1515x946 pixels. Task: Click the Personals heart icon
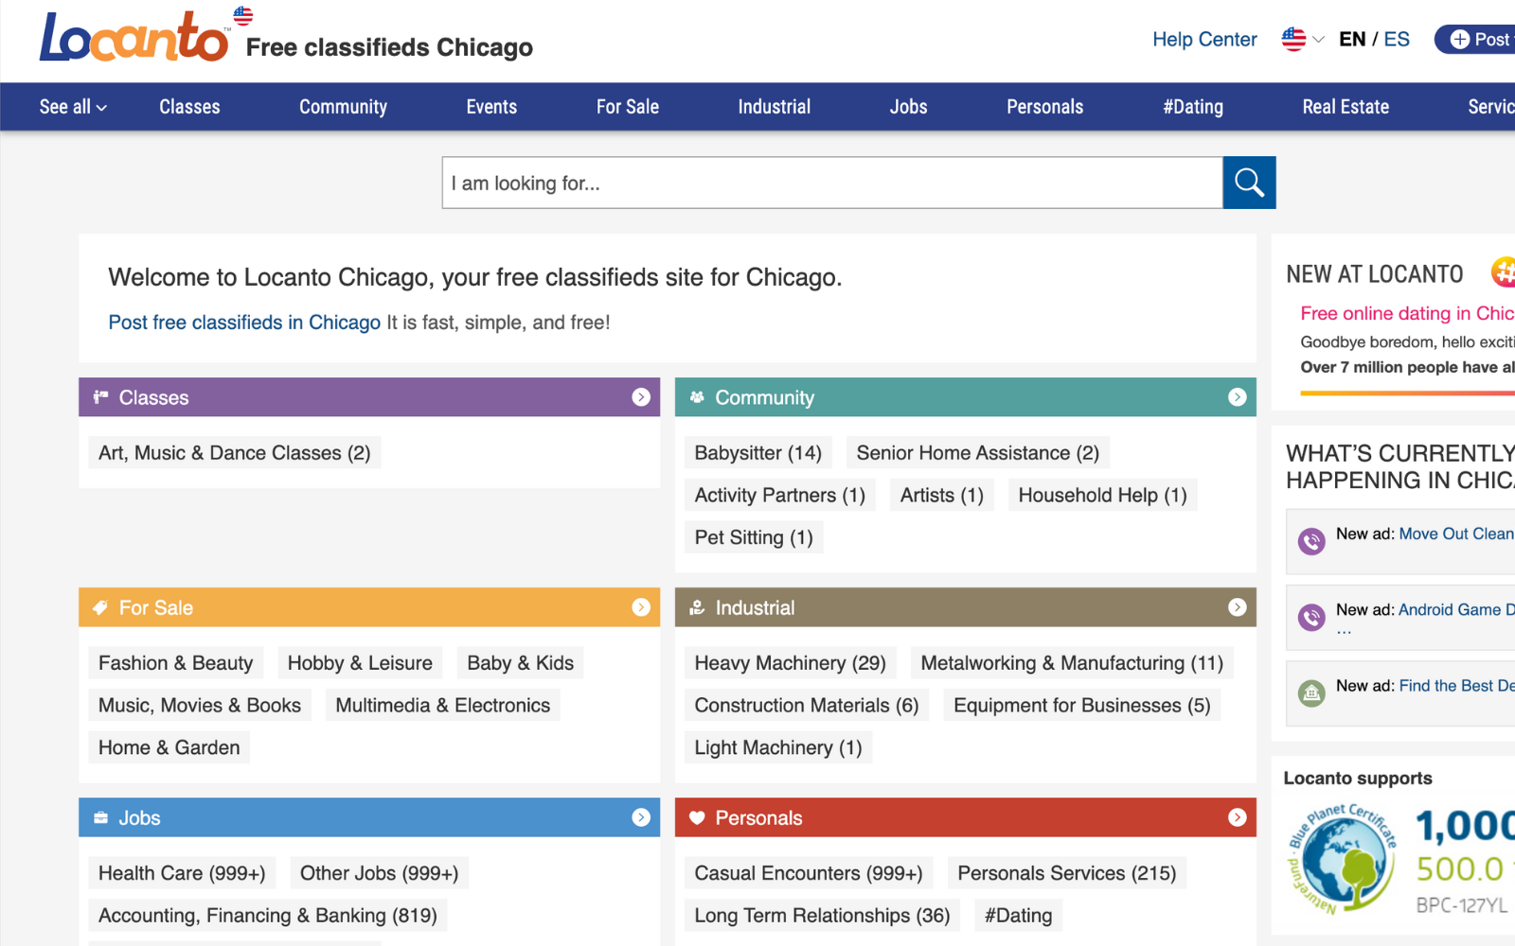[x=697, y=817]
